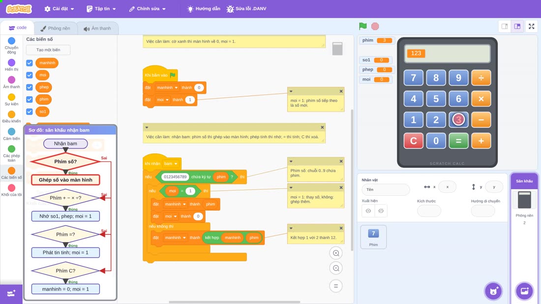Click the Tạo một biến button
The height and width of the screenshot is (304, 541).
[48, 50]
